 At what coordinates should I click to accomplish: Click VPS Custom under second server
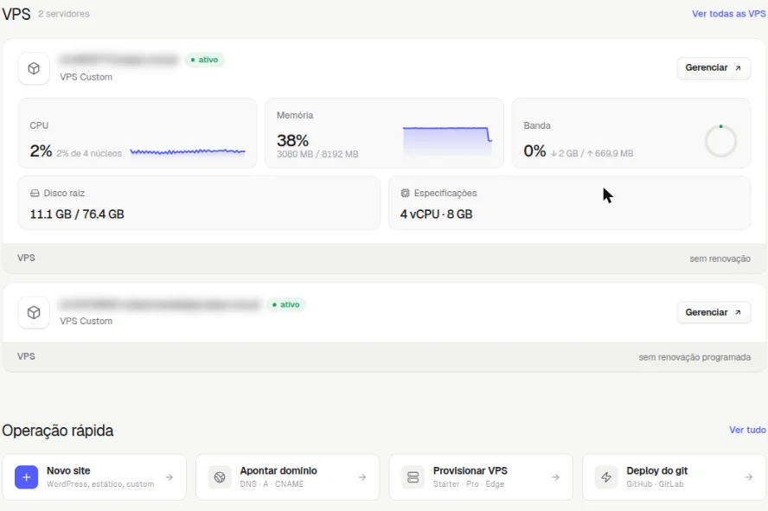pos(86,321)
